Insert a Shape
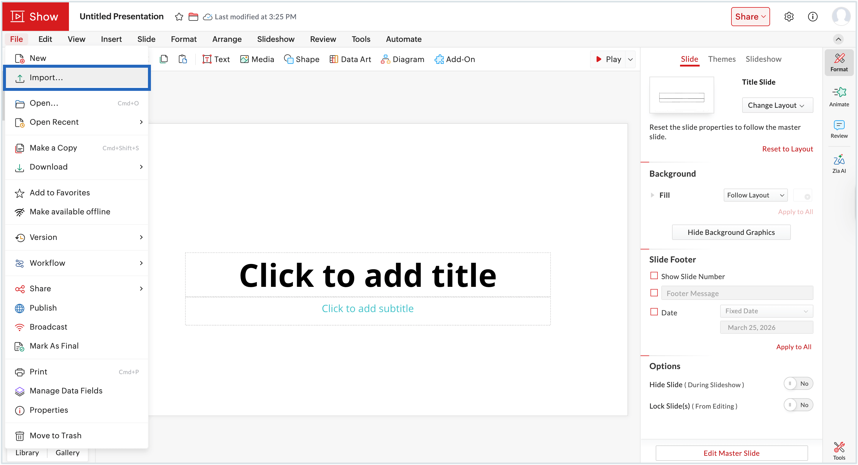The width and height of the screenshot is (858, 465). tap(302, 59)
